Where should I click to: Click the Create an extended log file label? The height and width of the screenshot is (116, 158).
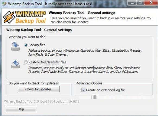pyautogui.click(x=105, y=90)
